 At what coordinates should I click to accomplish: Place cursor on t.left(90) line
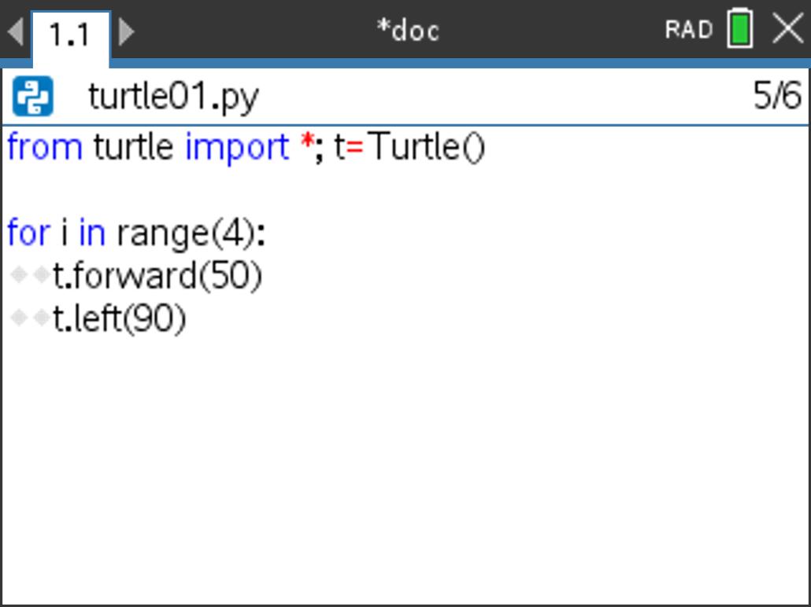click(120, 319)
